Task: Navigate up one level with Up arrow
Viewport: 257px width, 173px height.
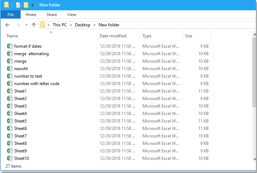Action: tap(34, 25)
